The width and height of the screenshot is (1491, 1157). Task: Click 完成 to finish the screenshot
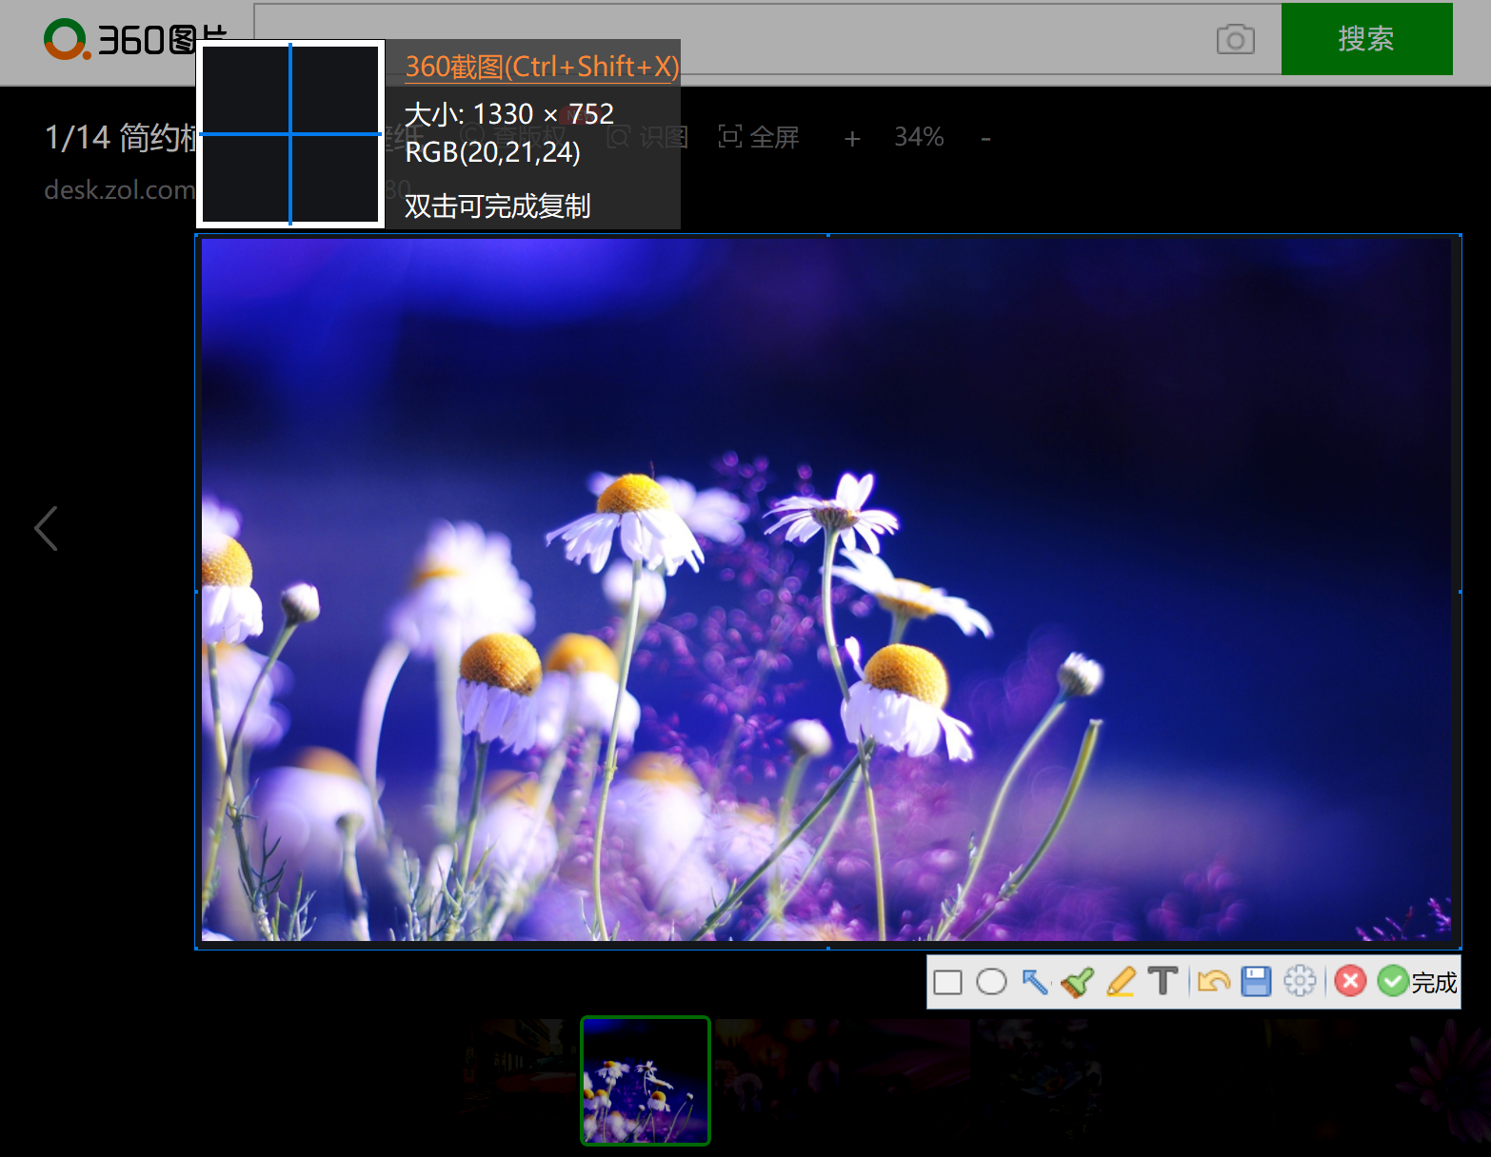tap(1418, 982)
